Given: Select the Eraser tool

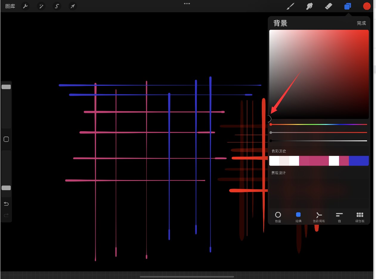Looking at the screenshot, I should [328, 6].
